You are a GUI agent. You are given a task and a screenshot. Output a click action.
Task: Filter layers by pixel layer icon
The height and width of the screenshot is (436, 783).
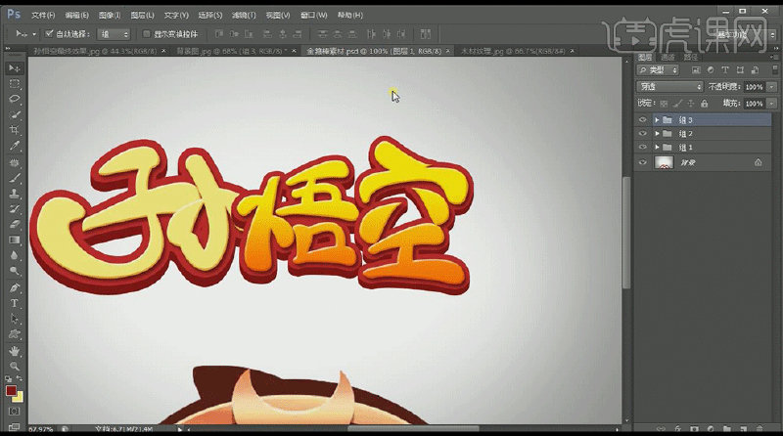click(x=696, y=69)
